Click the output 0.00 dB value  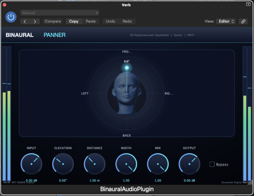189,181
